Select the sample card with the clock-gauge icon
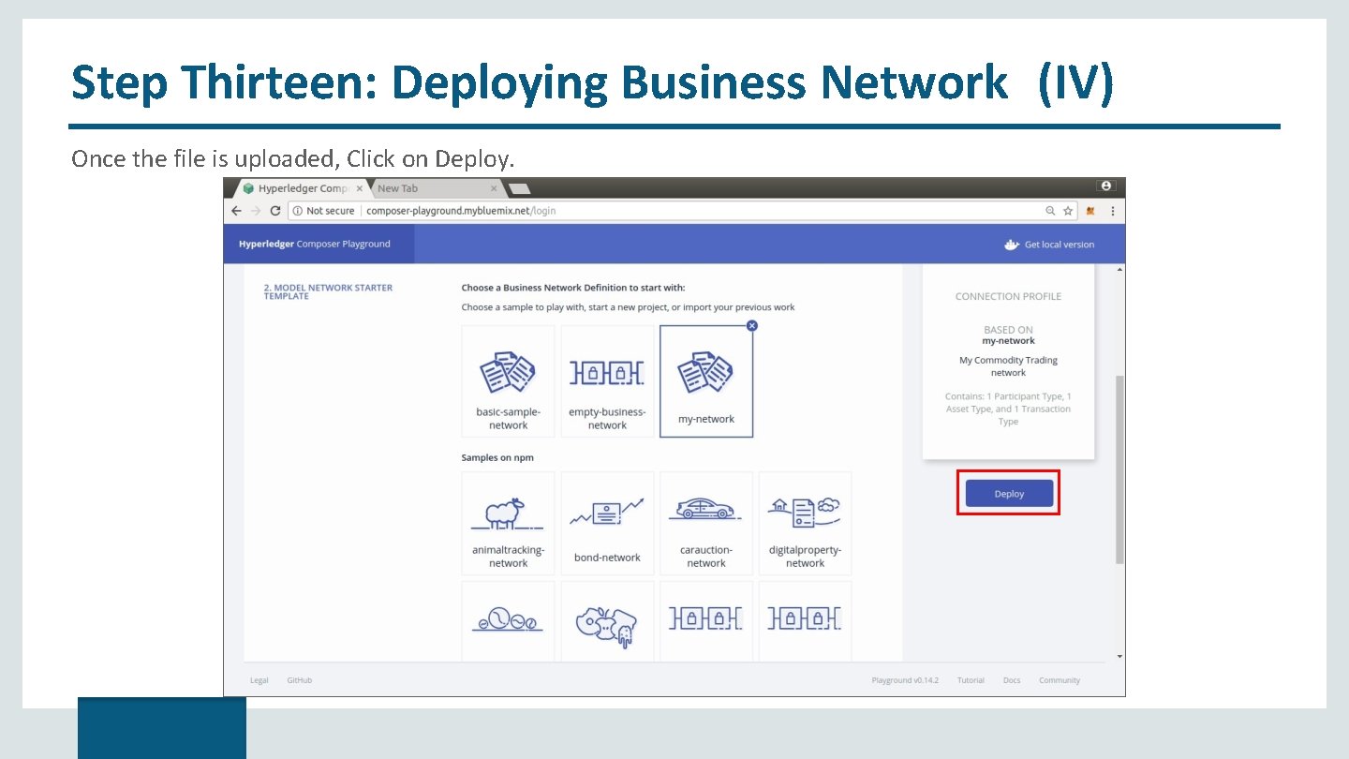The height and width of the screenshot is (759, 1349). pyautogui.click(x=508, y=622)
